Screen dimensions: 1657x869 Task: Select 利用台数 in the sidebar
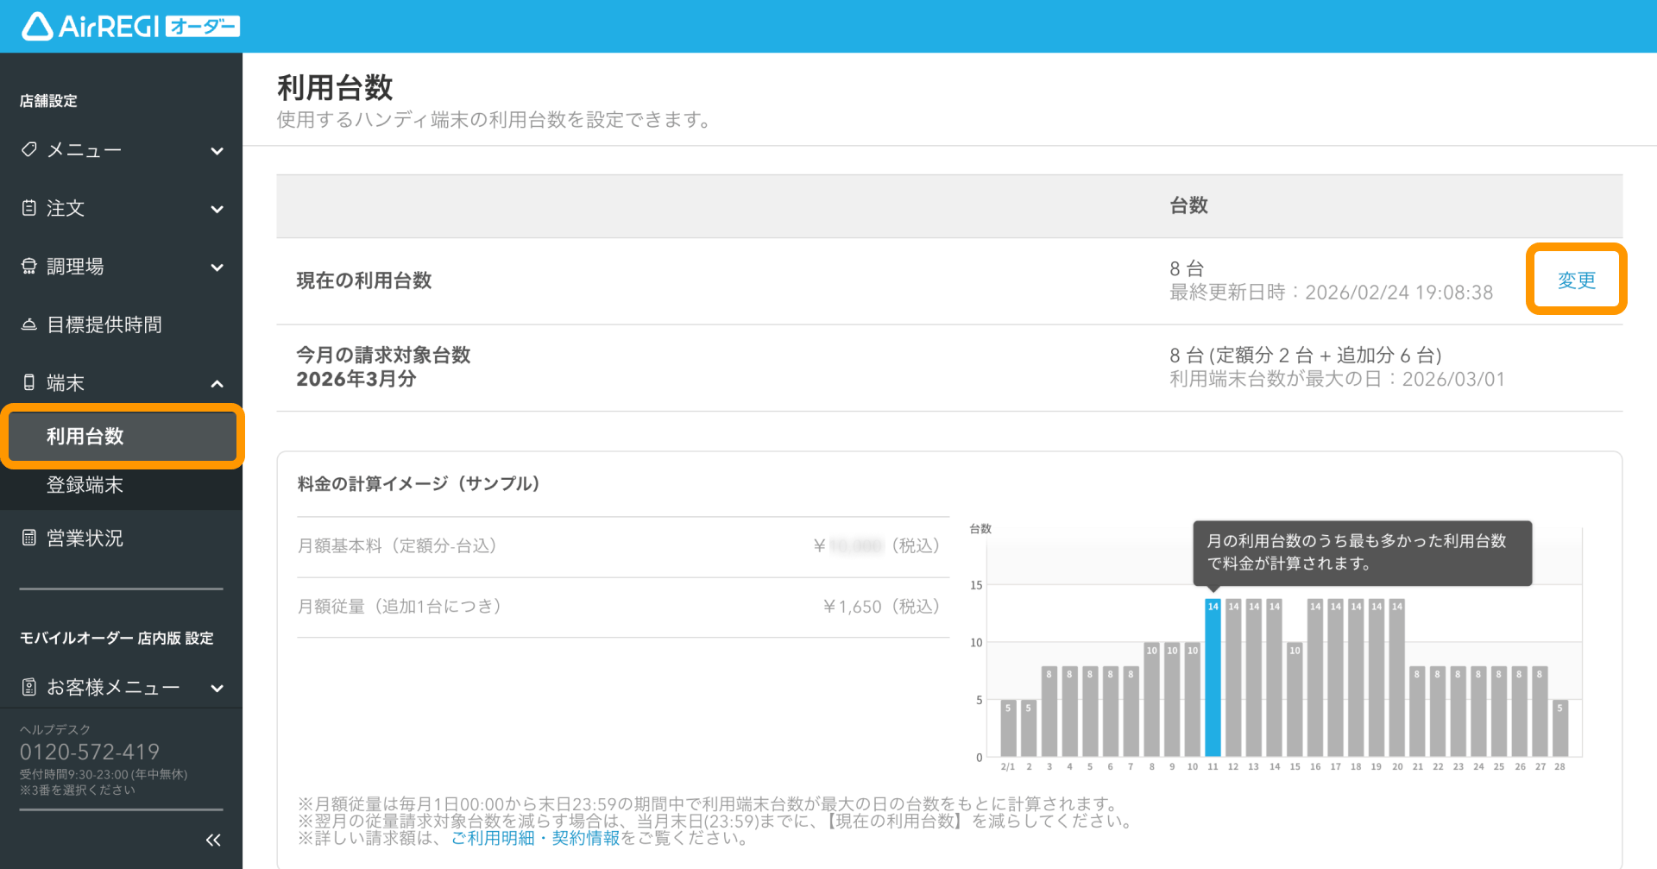[122, 436]
